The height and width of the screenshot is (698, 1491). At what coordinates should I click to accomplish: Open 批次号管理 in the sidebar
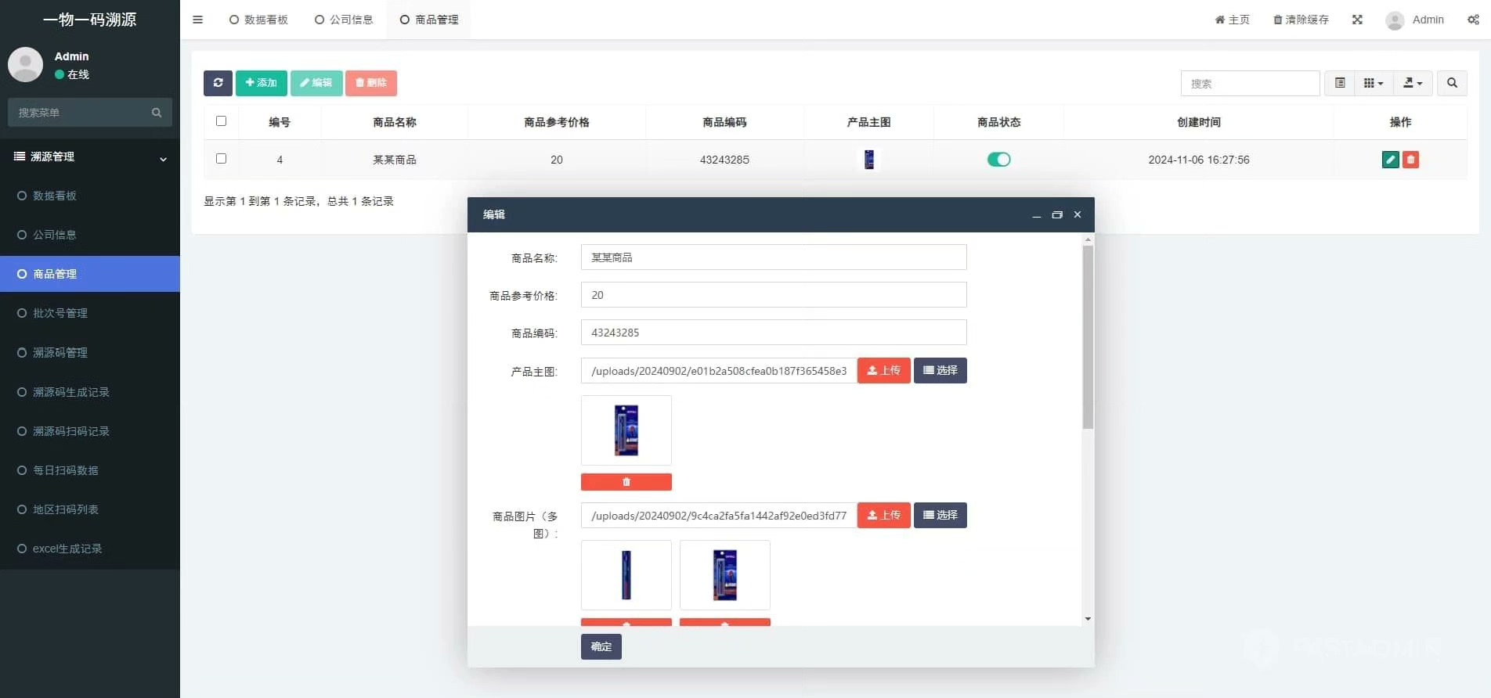60,313
